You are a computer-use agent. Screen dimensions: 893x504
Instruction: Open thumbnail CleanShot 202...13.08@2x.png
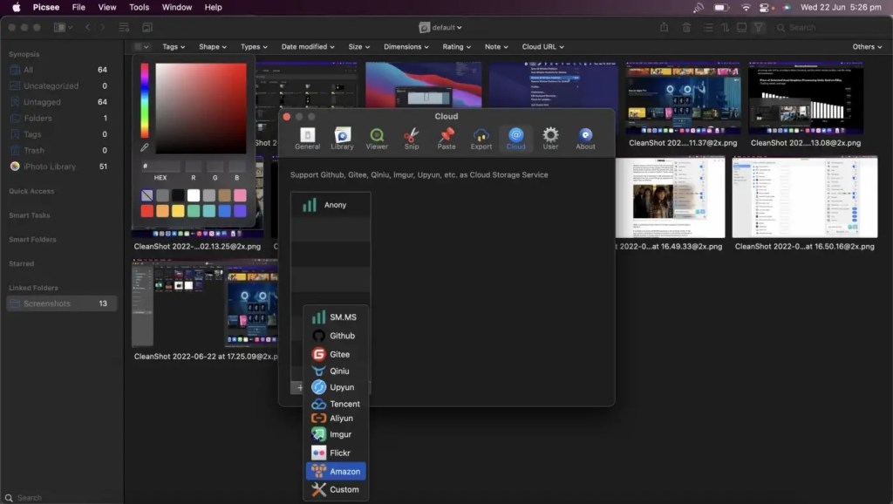805,99
